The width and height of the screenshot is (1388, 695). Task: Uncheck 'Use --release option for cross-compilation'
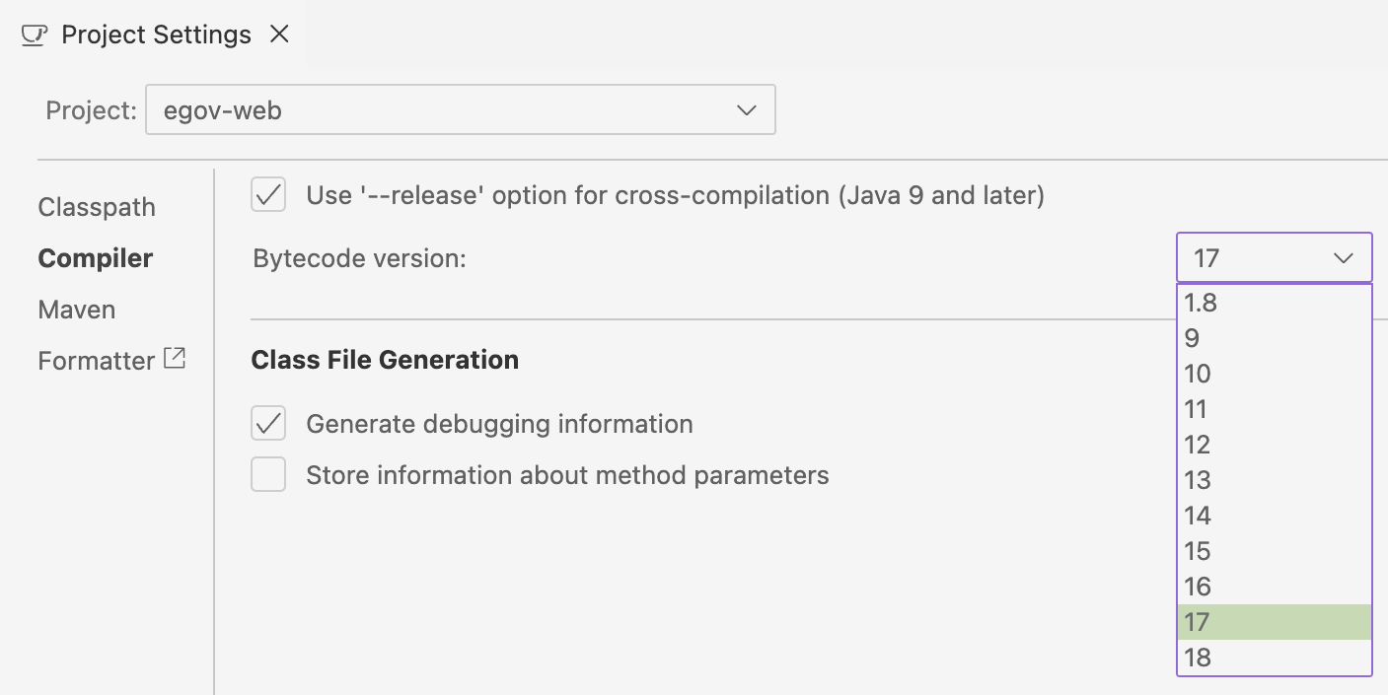click(x=267, y=194)
